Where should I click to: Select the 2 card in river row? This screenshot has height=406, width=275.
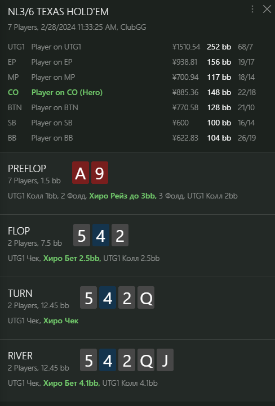tap(127, 360)
